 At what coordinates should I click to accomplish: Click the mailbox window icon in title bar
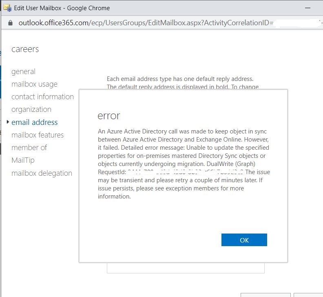click(x=7, y=8)
